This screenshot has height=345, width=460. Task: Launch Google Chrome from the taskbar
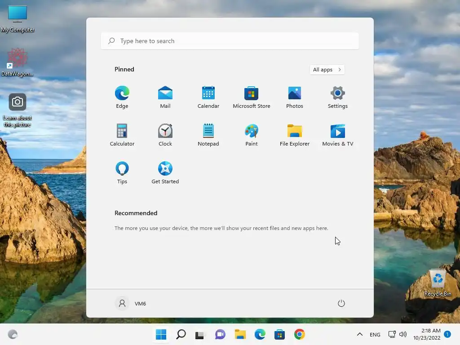tap(300, 334)
